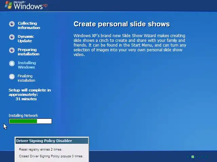Click the 'Dynamic Update' label
This screenshot has height=162, width=217.
(26, 39)
